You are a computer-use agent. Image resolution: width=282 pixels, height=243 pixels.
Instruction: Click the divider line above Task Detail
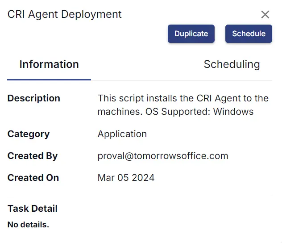tap(140, 195)
